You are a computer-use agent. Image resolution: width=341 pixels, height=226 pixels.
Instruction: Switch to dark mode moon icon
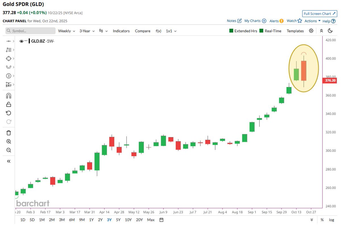(x=330, y=31)
